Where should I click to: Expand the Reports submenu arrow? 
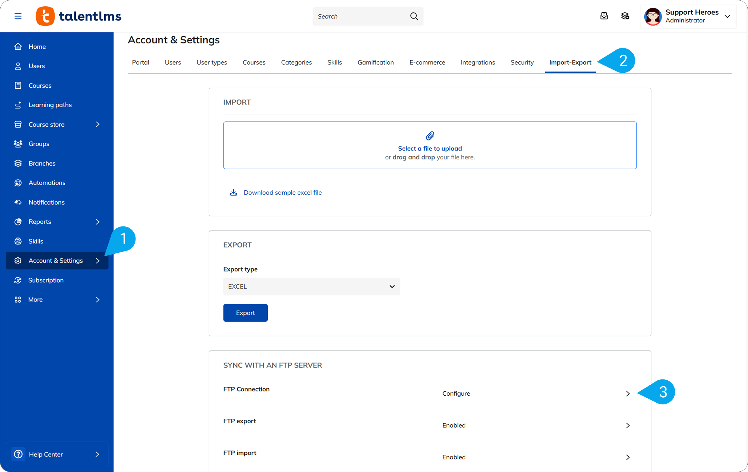point(97,222)
